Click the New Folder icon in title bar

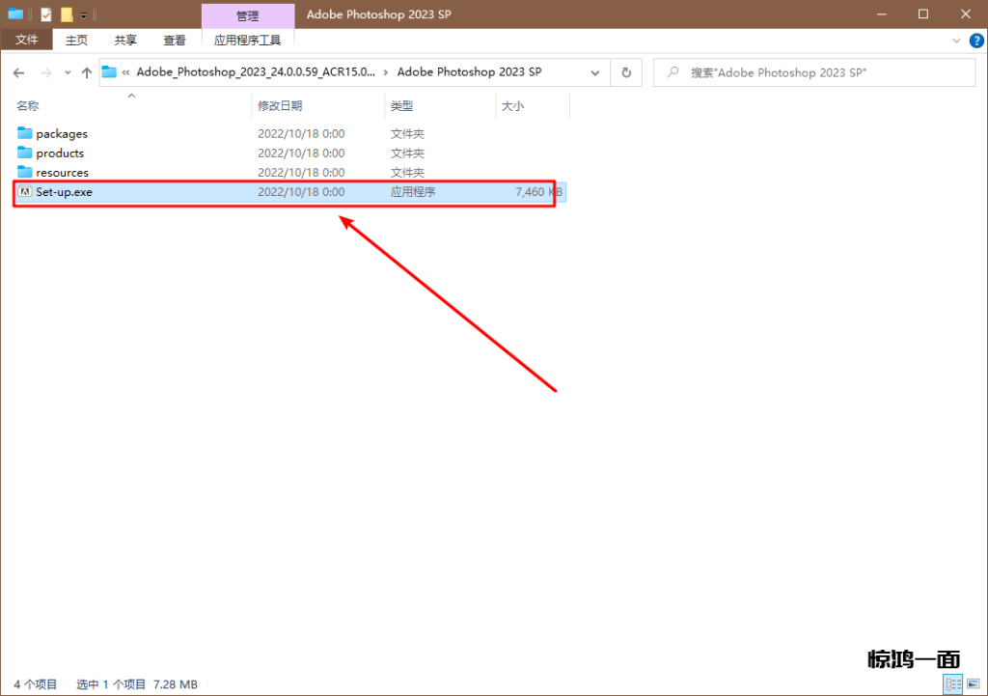tap(67, 14)
